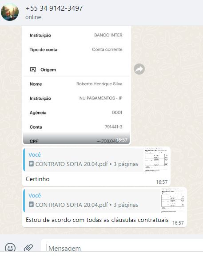Click the online status text
The image size is (203, 261).
33,17
